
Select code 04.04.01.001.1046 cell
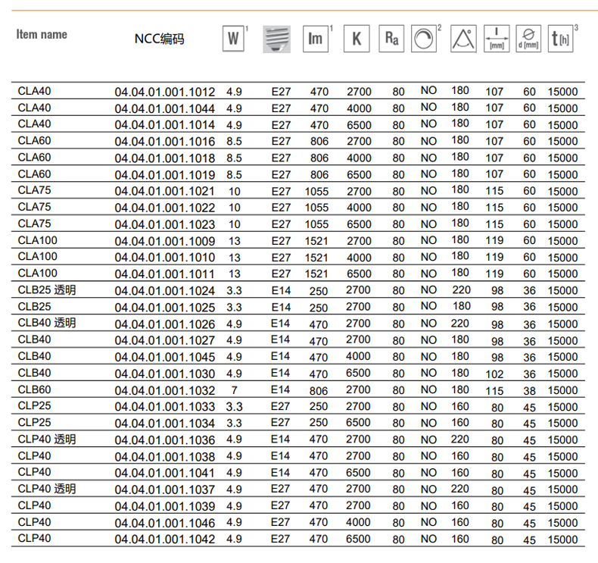[x=164, y=523]
